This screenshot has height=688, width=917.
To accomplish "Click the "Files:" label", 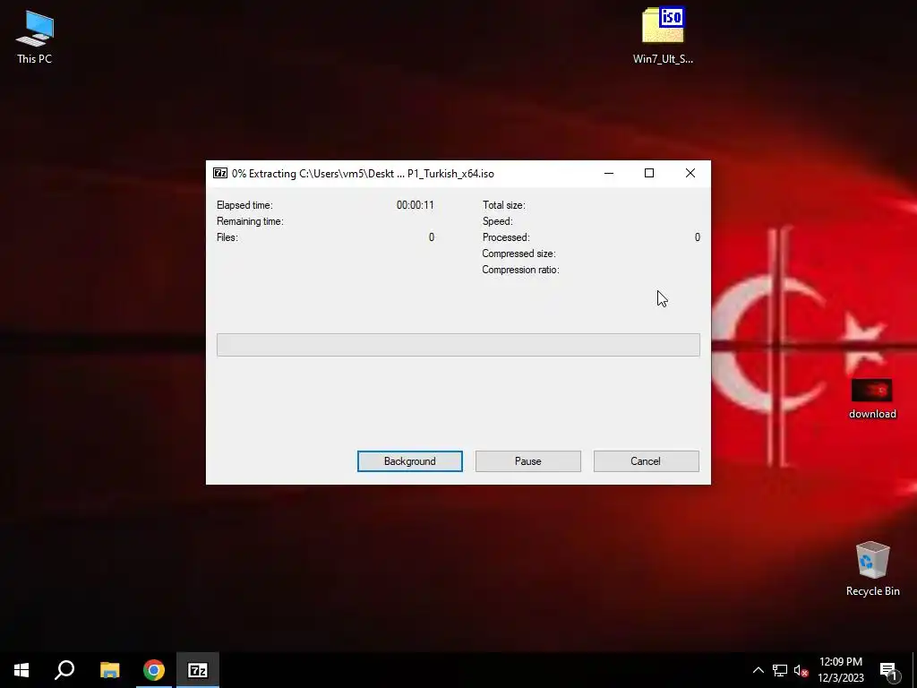I will tap(227, 237).
